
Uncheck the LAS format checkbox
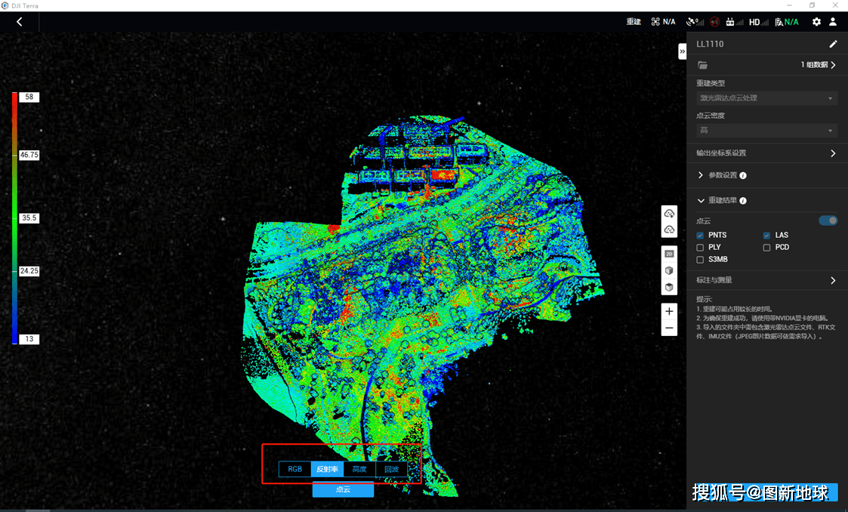point(767,235)
